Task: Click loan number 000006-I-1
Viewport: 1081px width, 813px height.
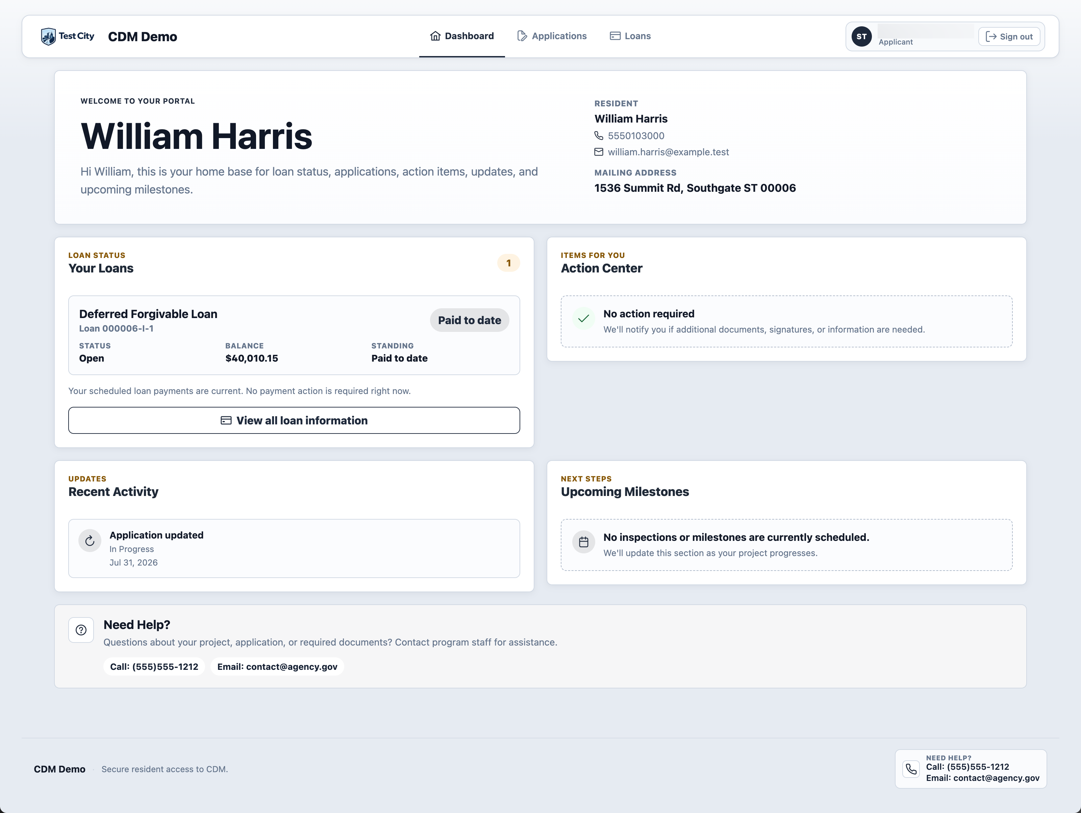Action: [x=116, y=329]
